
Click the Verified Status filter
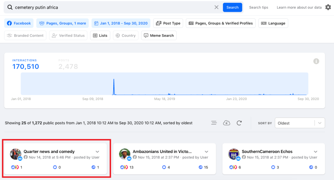pos(68,35)
